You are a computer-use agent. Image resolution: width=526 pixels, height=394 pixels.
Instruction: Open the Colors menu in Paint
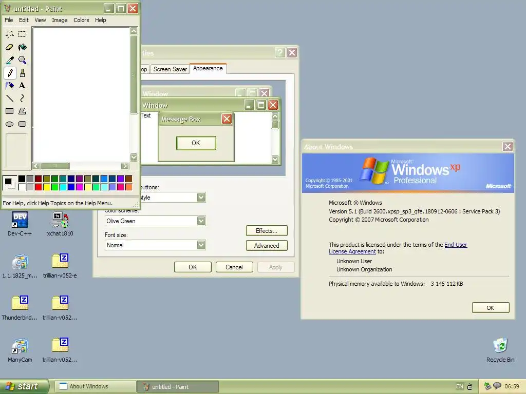click(x=81, y=20)
